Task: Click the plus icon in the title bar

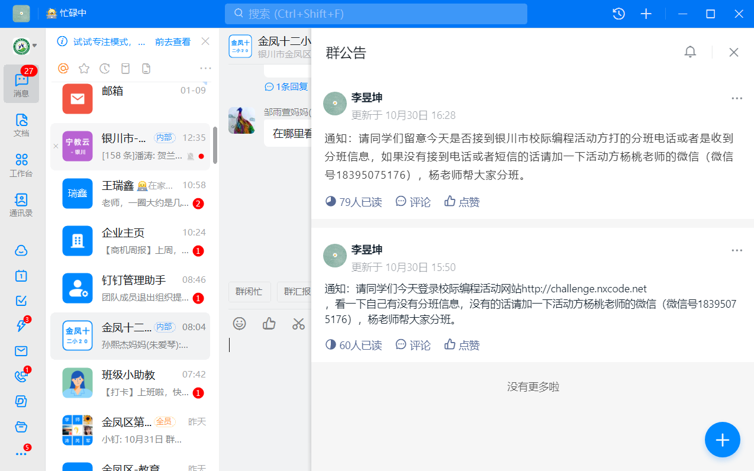Action: [x=646, y=14]
